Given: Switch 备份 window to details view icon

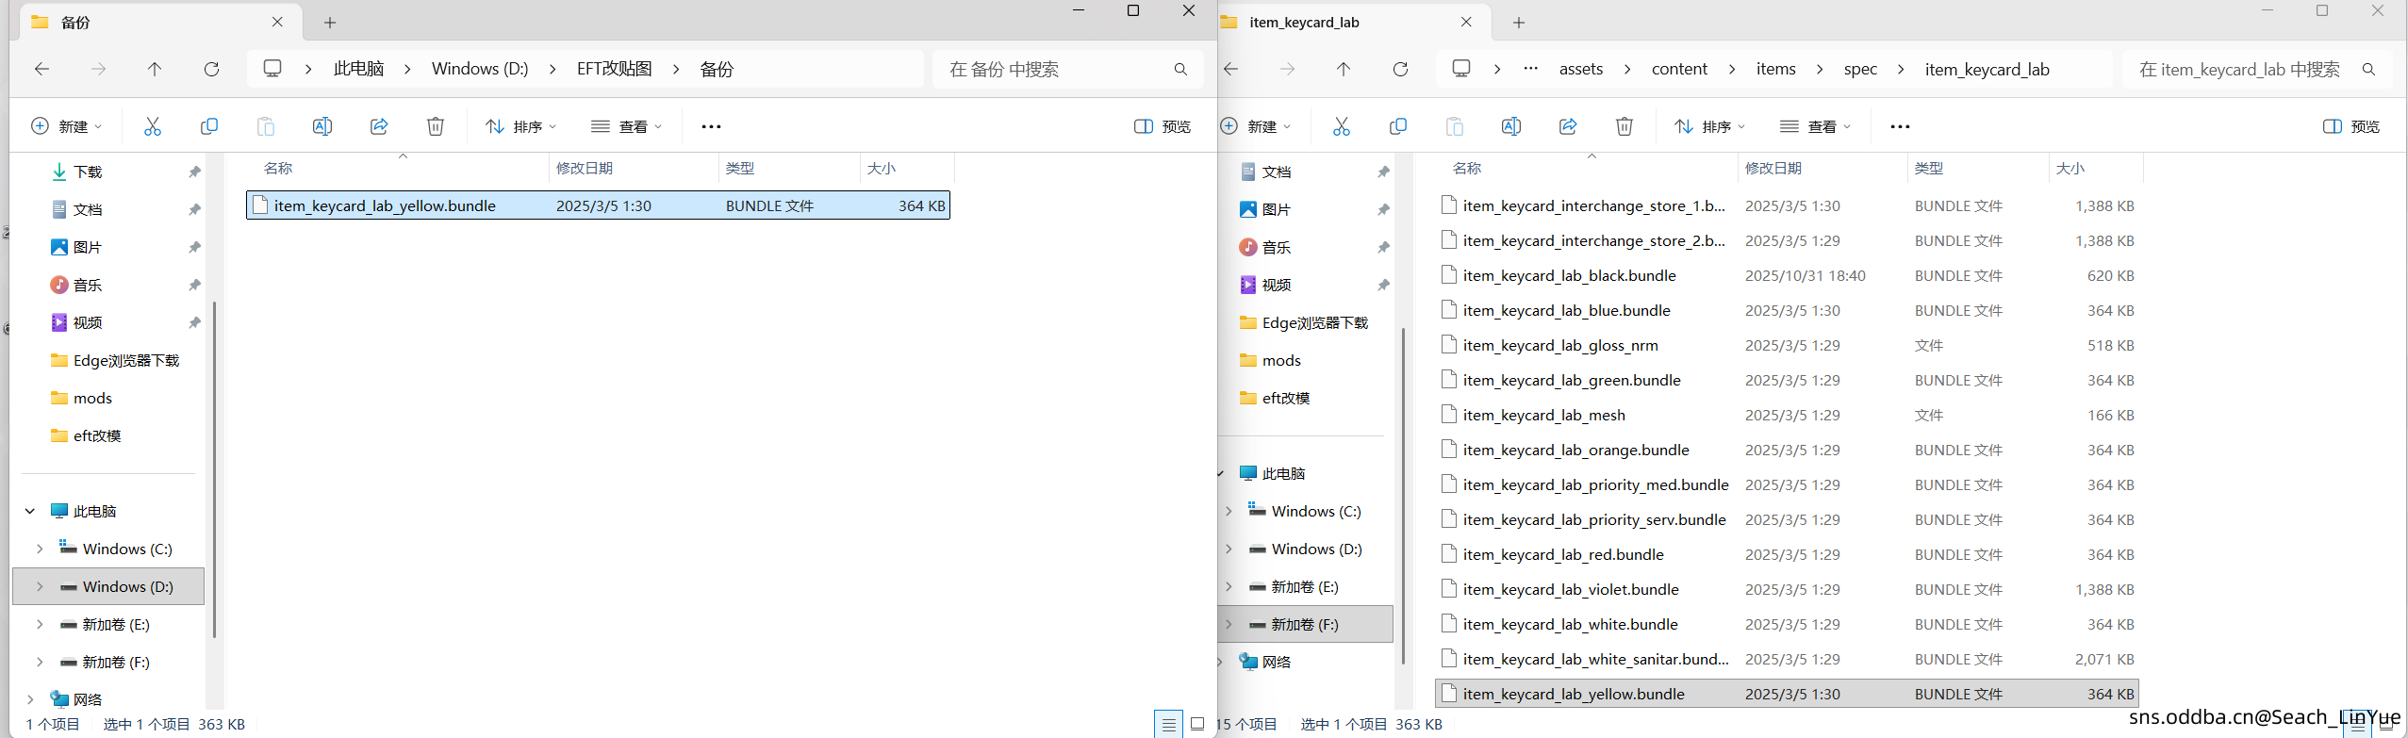Looking at the screenshot, I should click(1168, 724).
